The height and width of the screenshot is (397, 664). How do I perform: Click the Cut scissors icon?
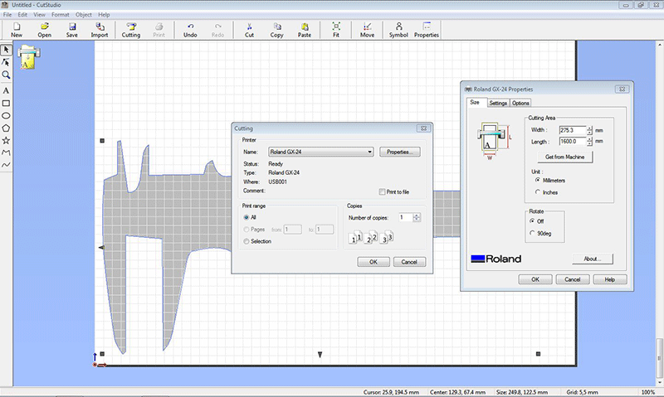pos(250,30)
